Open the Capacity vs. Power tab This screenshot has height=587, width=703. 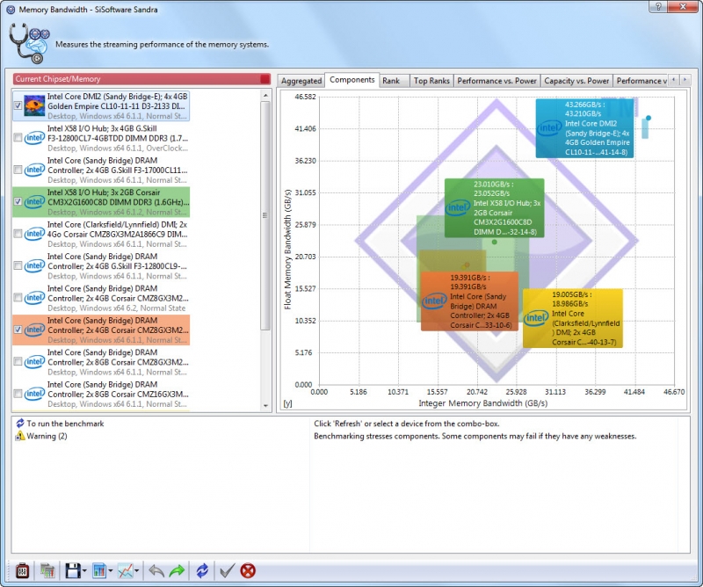[576, 81]
